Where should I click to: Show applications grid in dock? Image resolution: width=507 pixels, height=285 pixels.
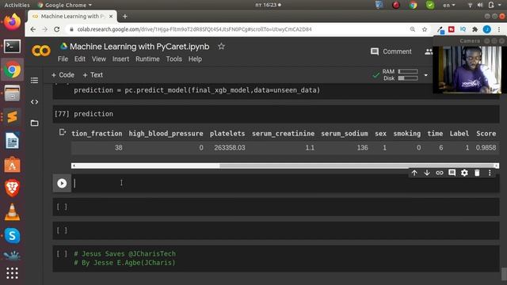click(x=13, y=273)
